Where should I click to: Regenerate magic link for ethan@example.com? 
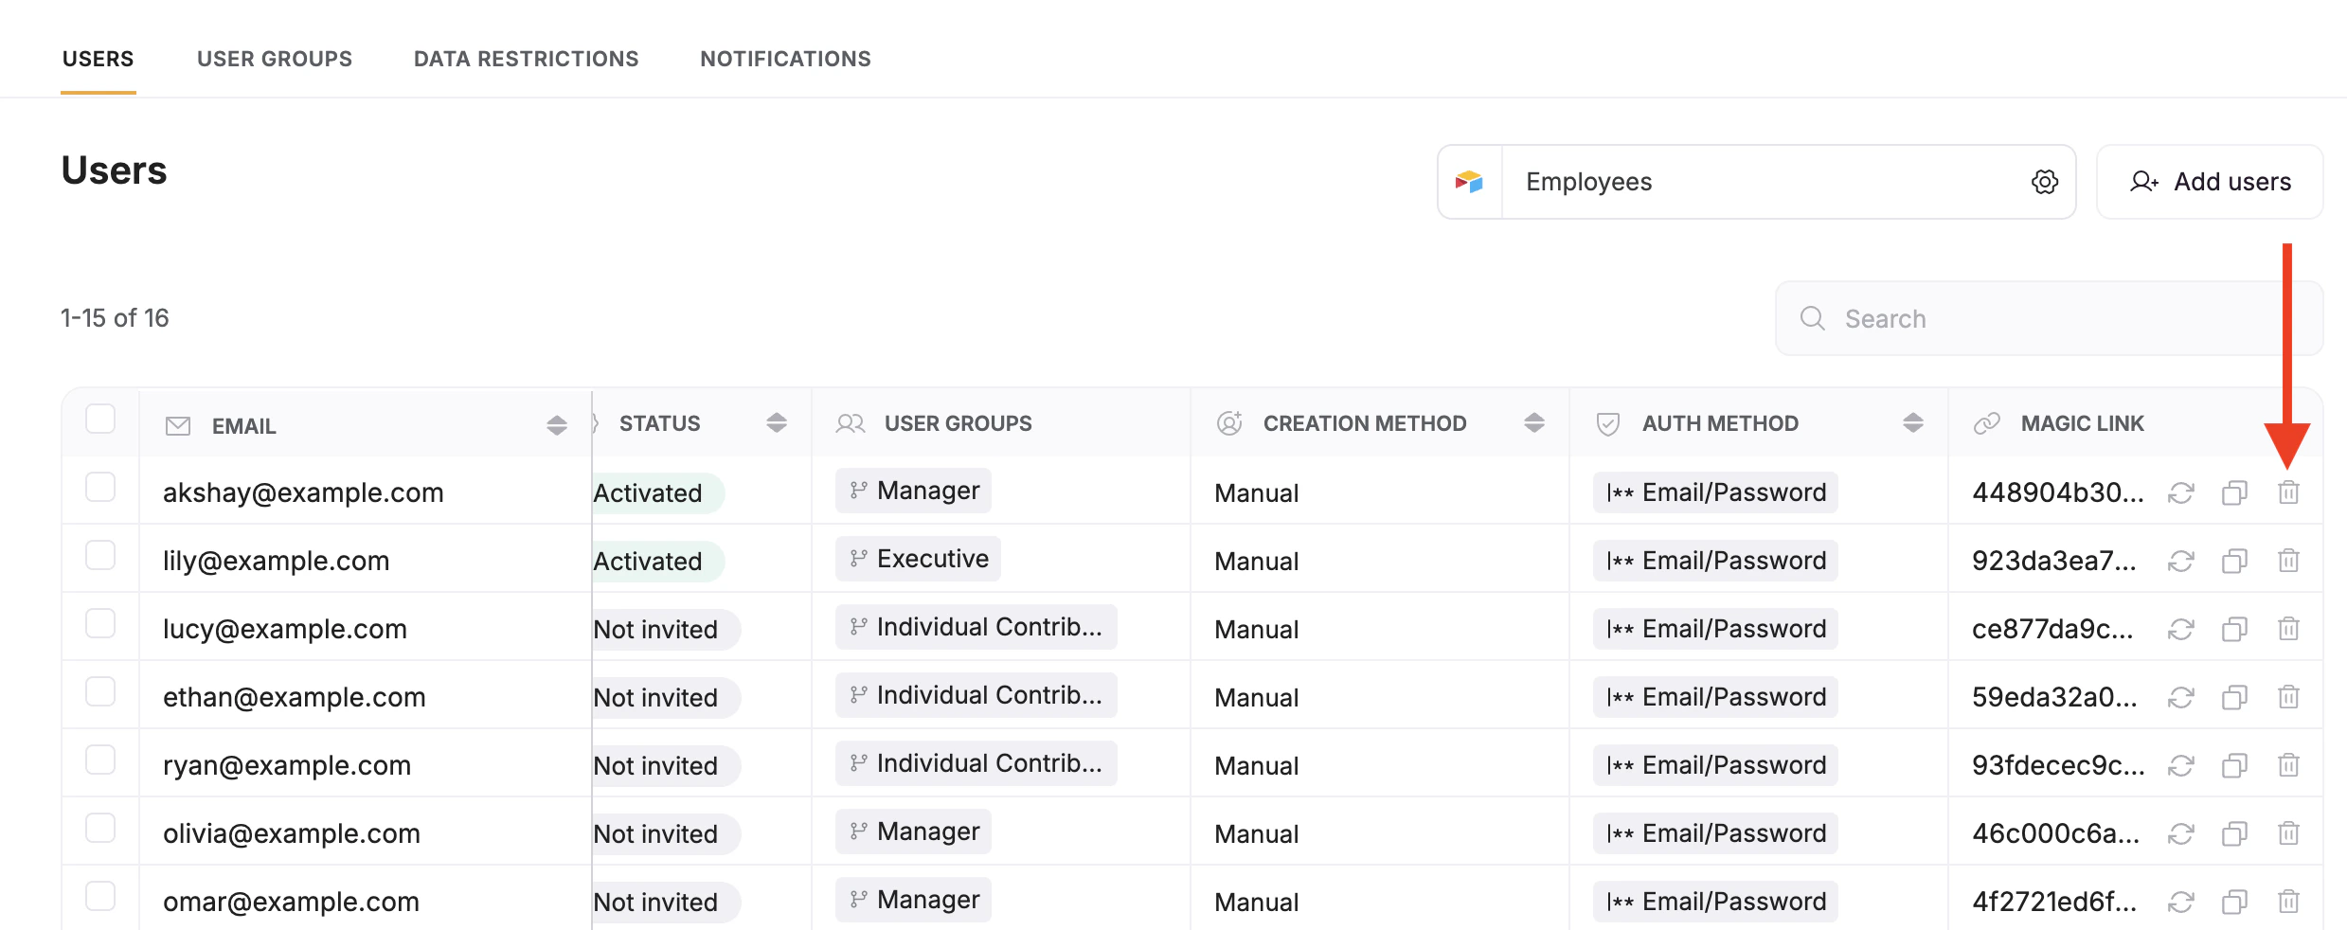[2181, 697]
